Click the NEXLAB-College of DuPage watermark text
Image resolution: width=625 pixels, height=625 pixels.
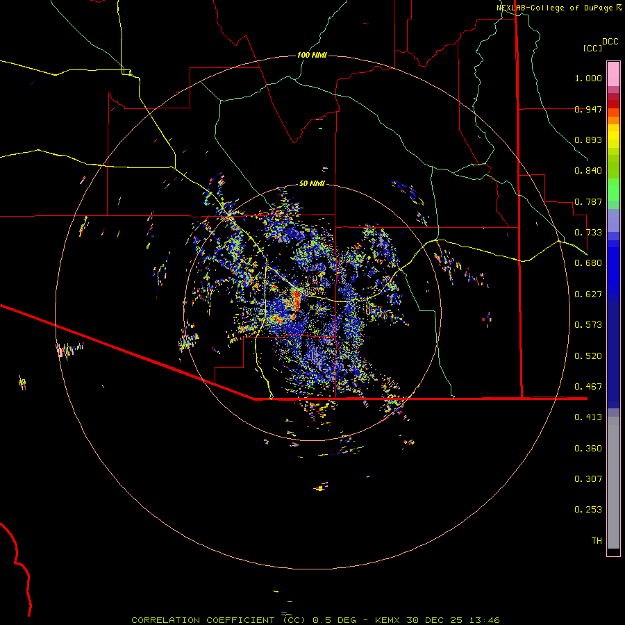(x=559, y=8)
